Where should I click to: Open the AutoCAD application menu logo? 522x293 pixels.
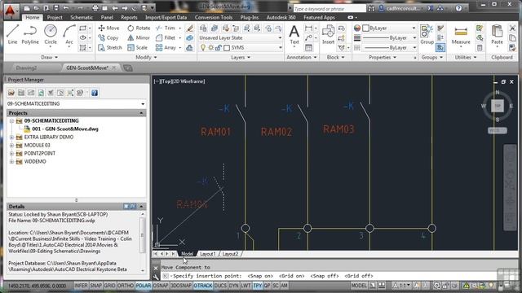[x=11, y=11]
